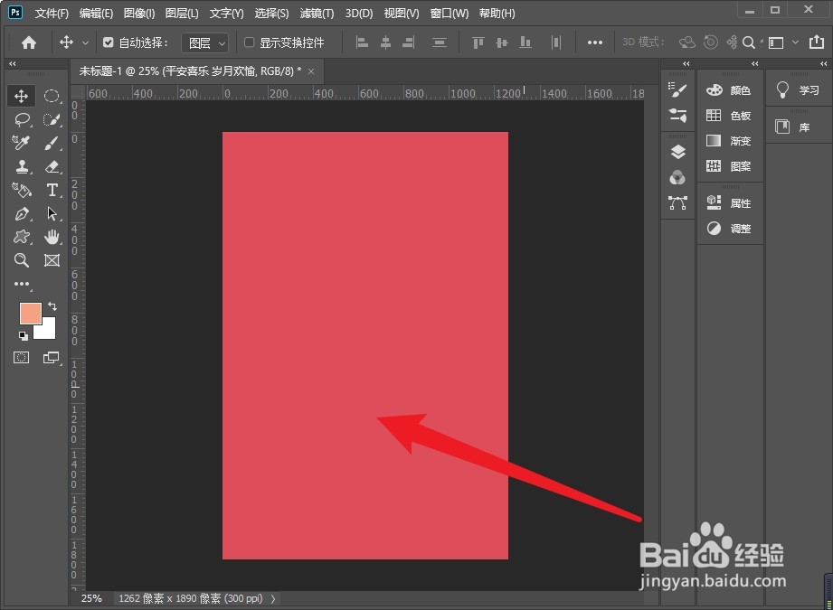Select the Paint Bucket tool

[21, 190]
